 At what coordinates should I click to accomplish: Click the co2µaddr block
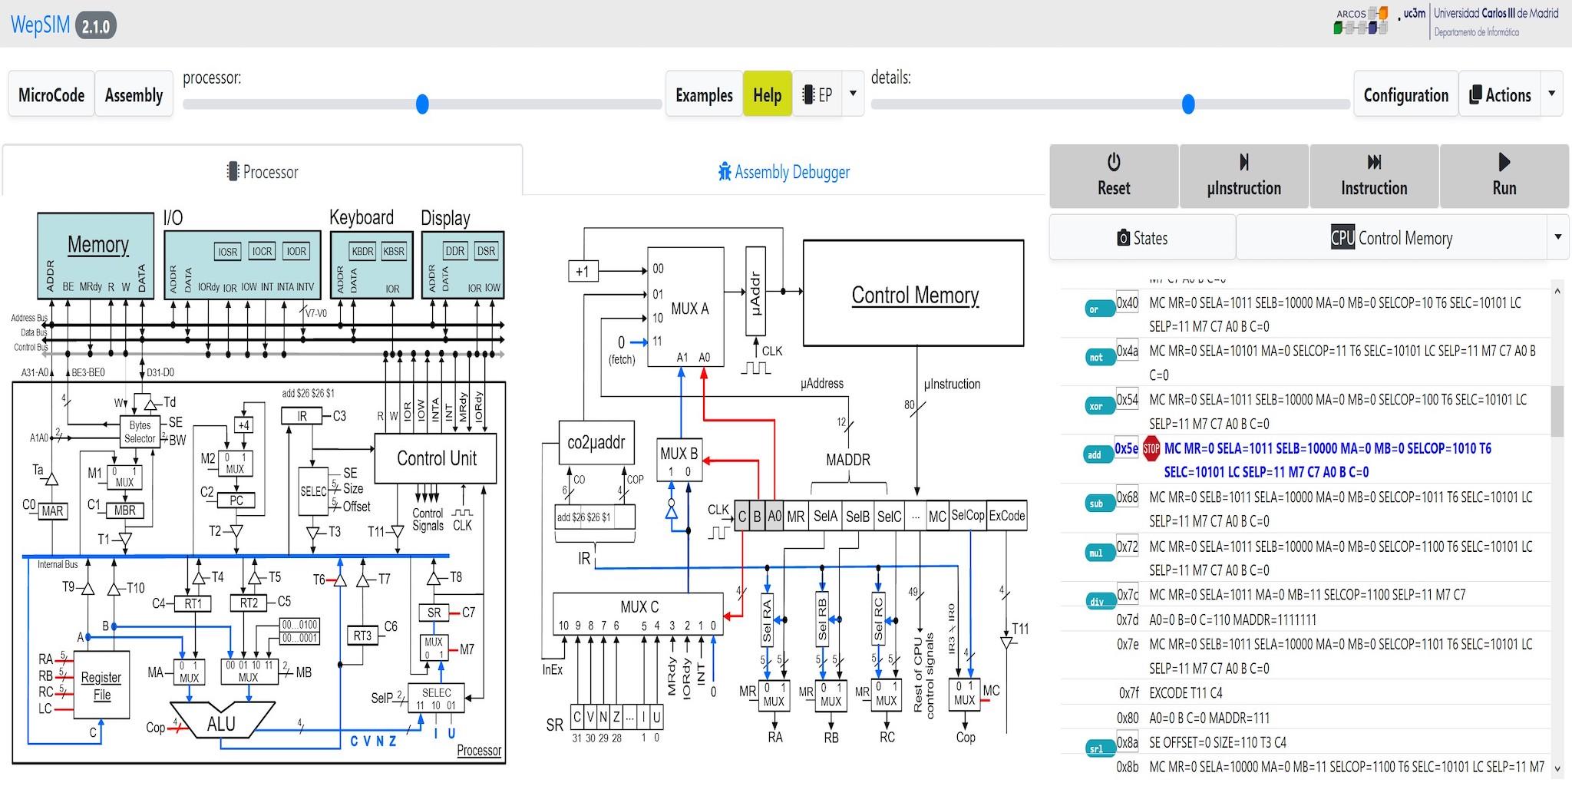coord(596,442)
